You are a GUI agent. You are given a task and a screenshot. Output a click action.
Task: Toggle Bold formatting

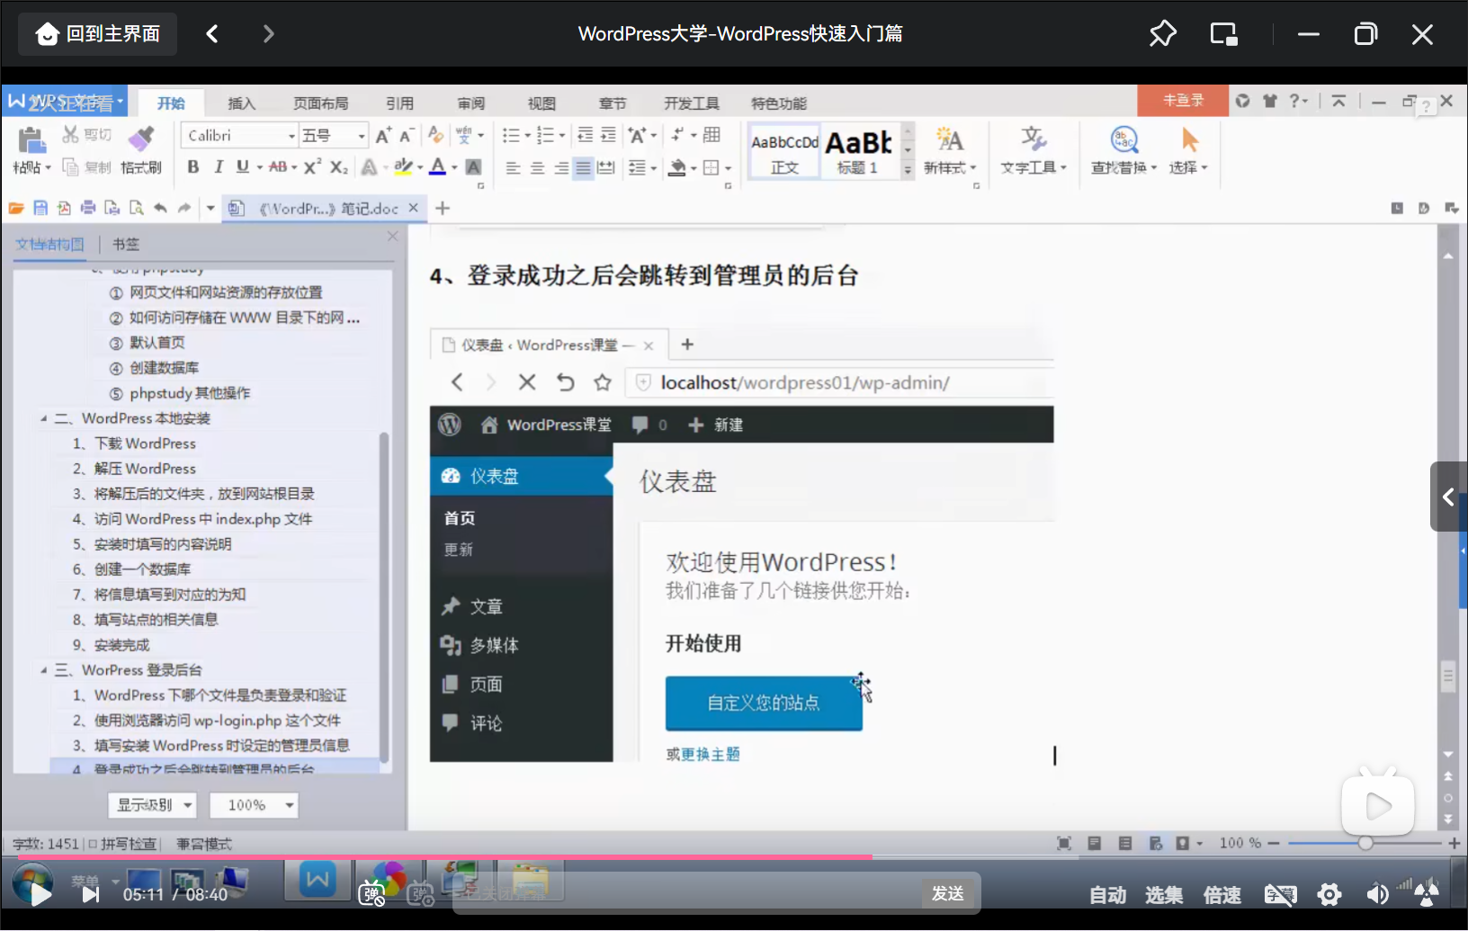pos(192,166)
